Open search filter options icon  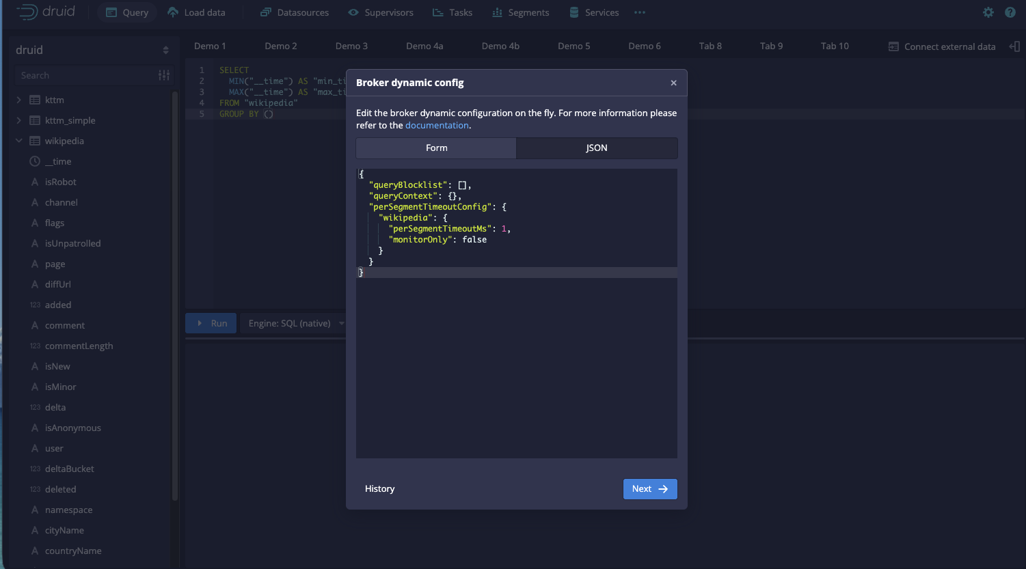(x=164, y=75)
